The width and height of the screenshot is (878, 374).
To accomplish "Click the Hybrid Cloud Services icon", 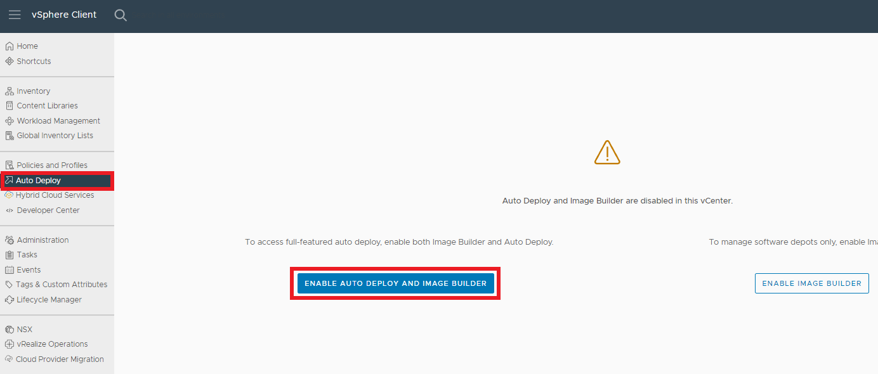I will click(9, 195).
